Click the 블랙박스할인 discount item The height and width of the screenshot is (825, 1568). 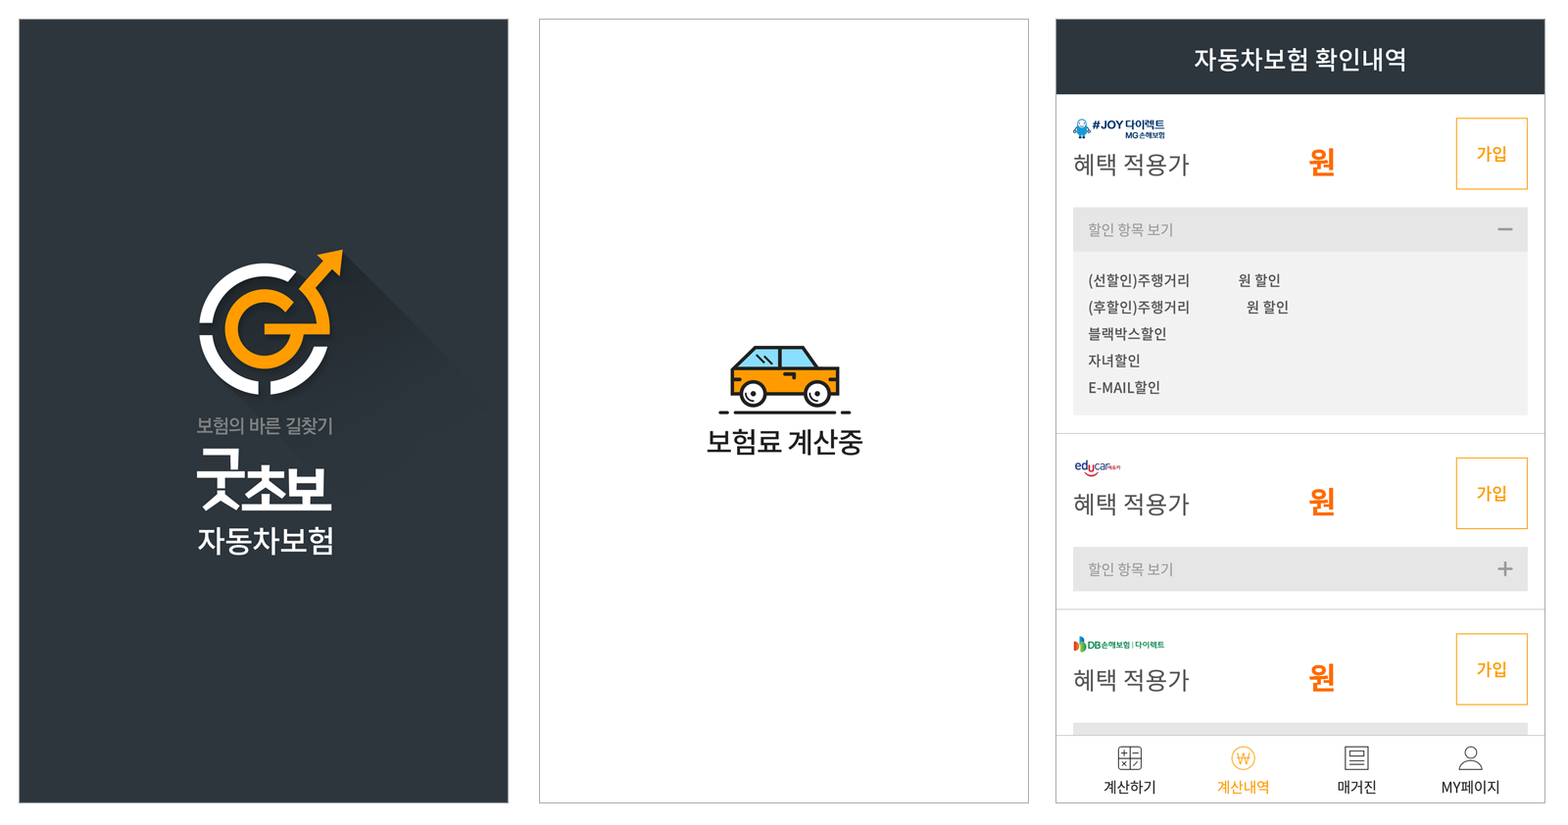point(1127,334)
